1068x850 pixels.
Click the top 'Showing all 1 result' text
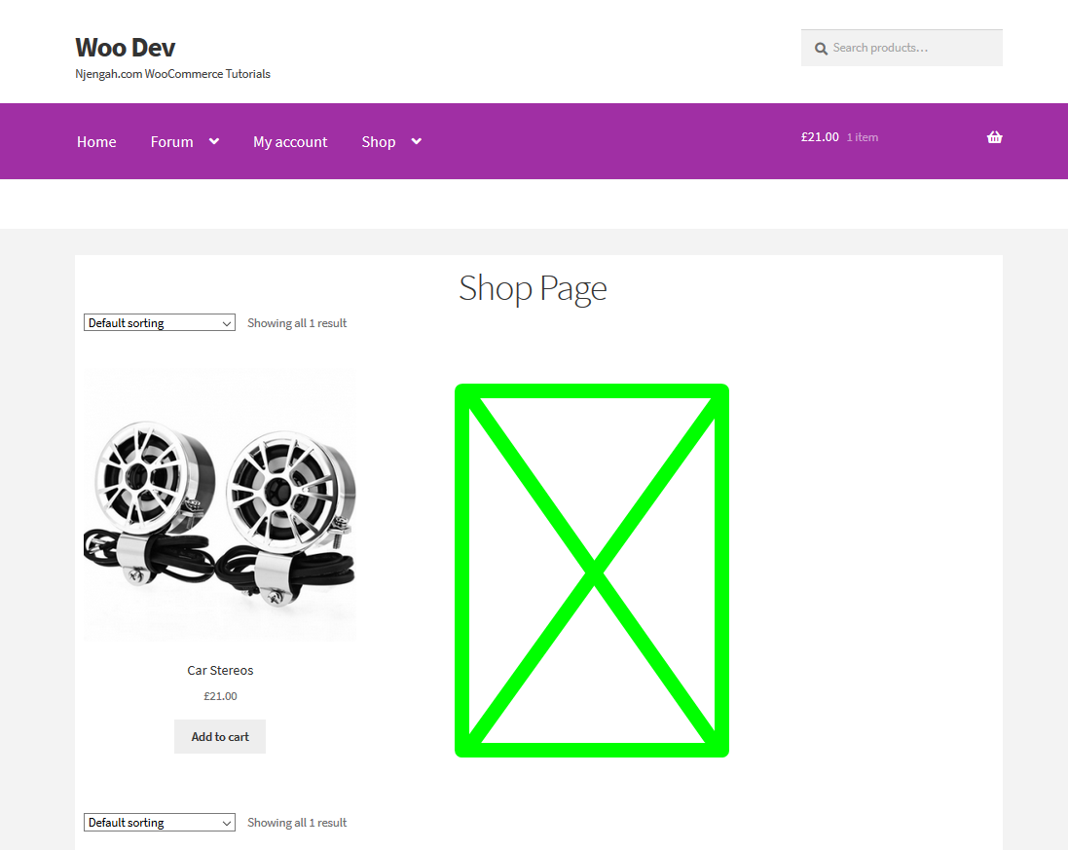click(x=297, y=323)
